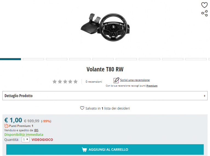This screenshot has width=210, height=156.
Task: Open the share icon options
Action: [x=204, y=13]
